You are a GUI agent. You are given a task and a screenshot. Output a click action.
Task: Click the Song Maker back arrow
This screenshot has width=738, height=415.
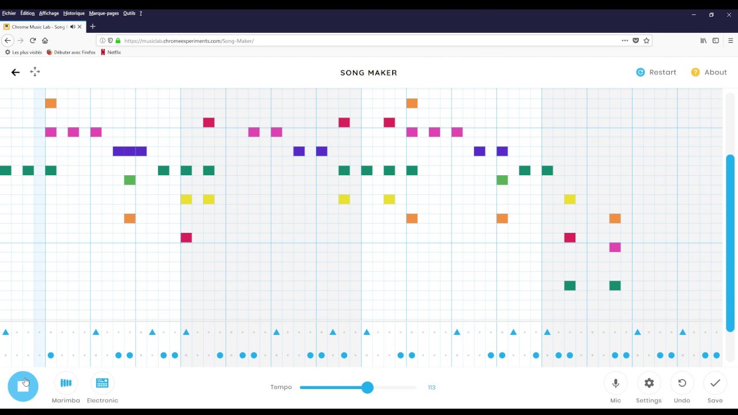(x=16, y=72)
